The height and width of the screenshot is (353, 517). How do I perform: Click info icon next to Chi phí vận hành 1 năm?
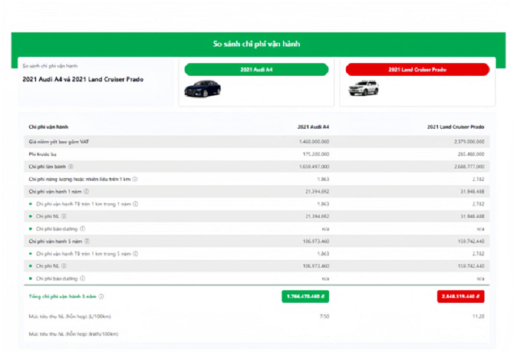[x=87, y=192]
